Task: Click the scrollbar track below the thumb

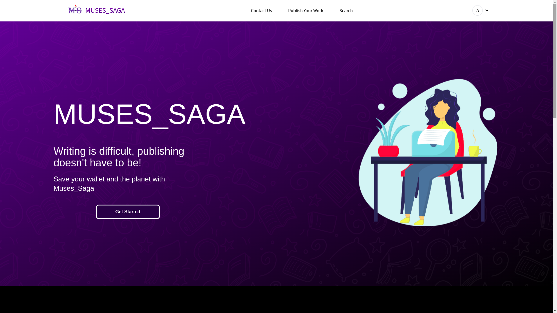Action: pyautogui.click(x=555, y=214)
